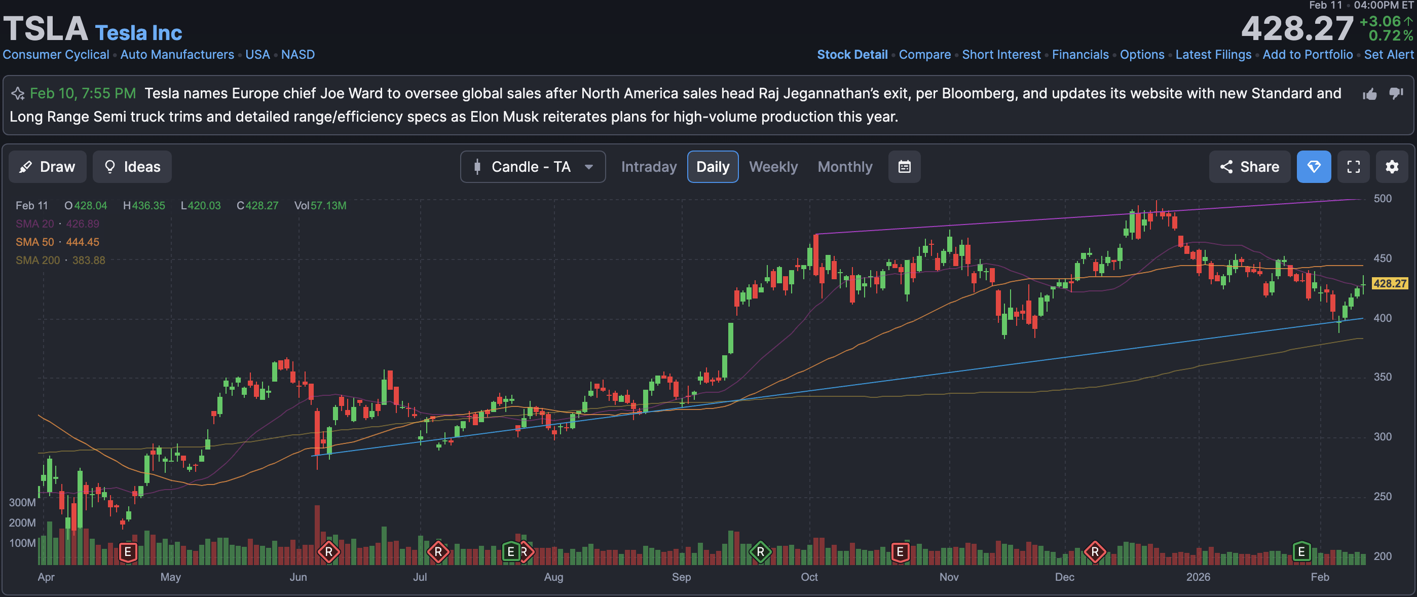
Task: Open the Financials tab link
Action: coord(1080,54)
